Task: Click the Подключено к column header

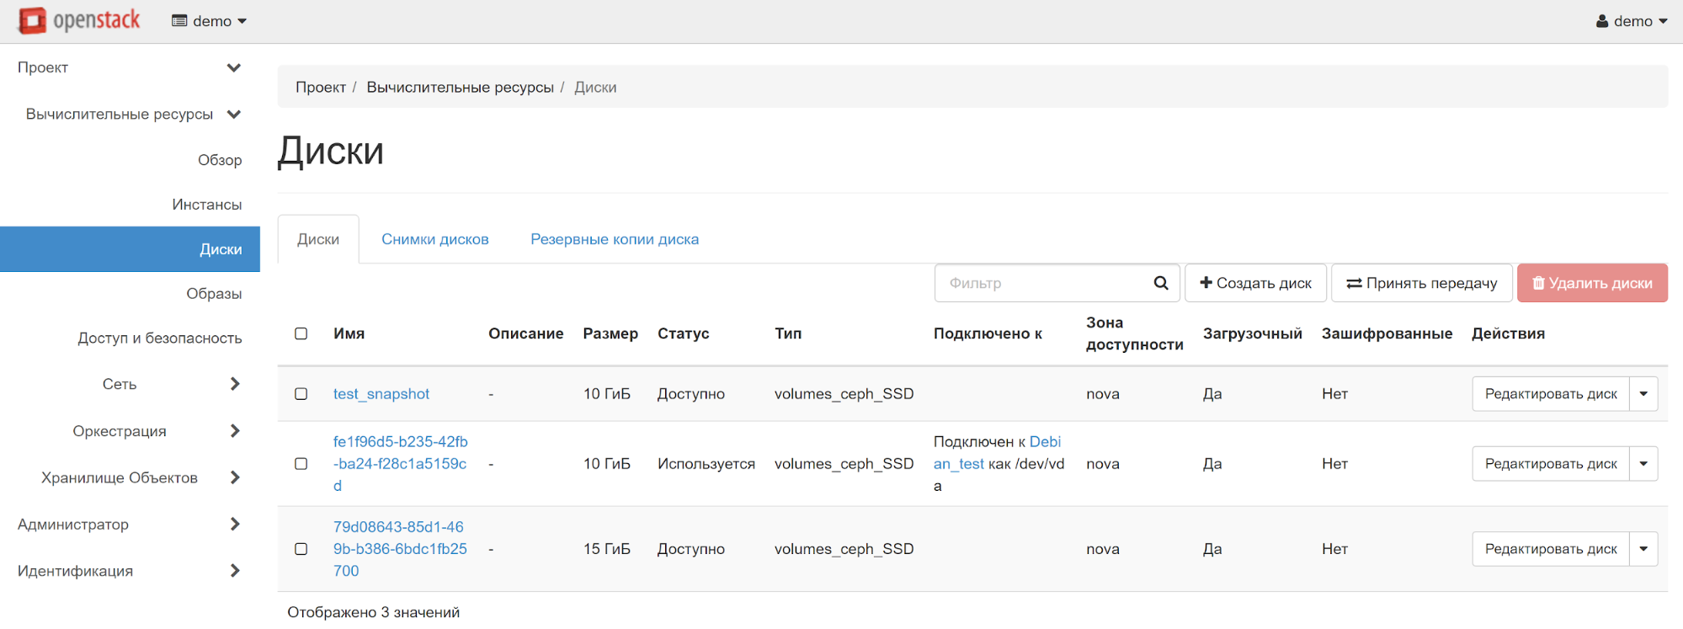Action: click(x=988, y=333)
